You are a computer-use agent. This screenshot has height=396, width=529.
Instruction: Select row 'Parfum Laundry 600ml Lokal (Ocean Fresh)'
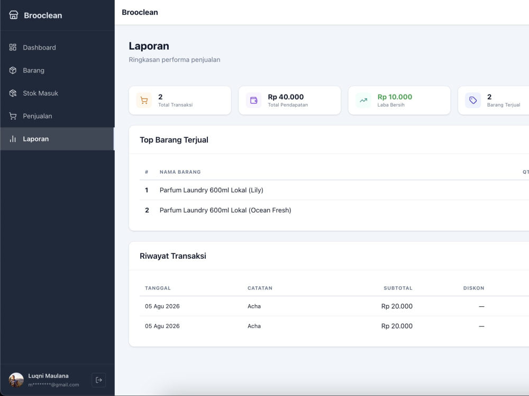[x=334, y=210]
